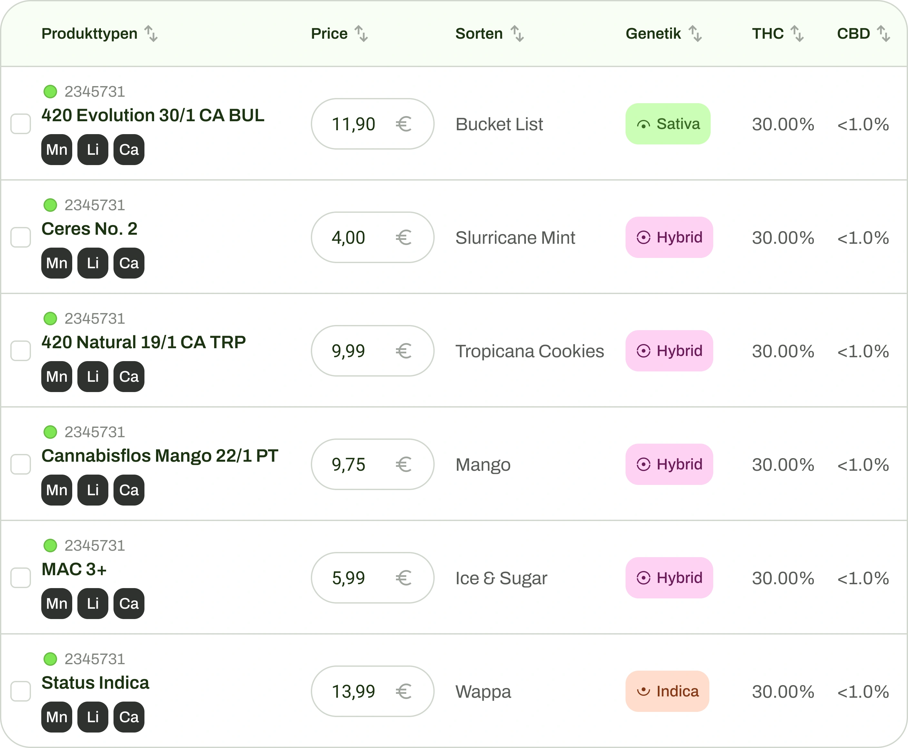This screenshot has height=748, width=908.
Task: Open the 420 Natural 19/1 CA TRP product
Action: [143, 342]
